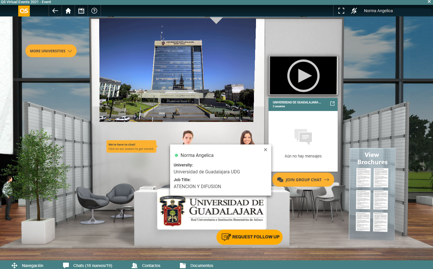Open the Navegación tab

point(27,265)
